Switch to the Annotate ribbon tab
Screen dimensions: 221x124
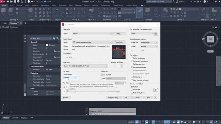[x=62, y=6]
